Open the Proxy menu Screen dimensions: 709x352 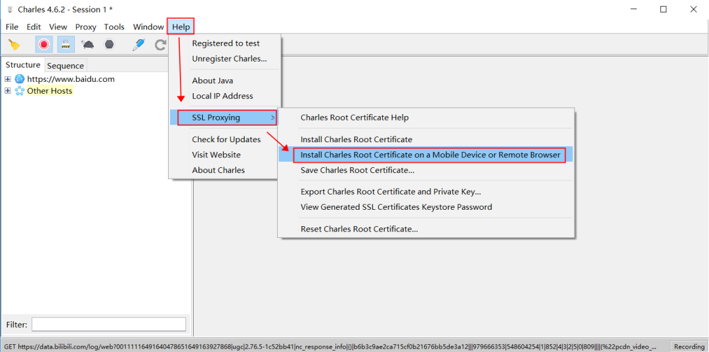pos(86,27)
